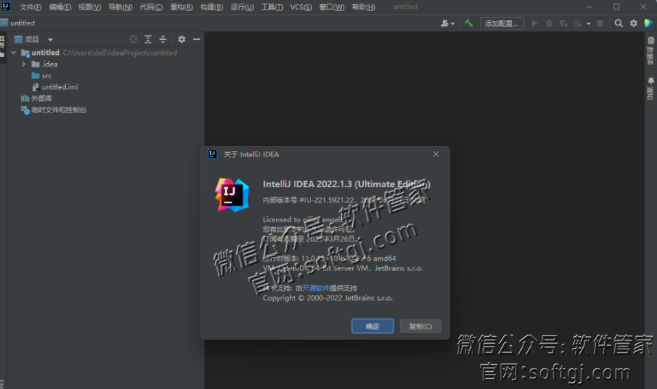
Task: Open the profiler run options arrow
Action: [x=588, y=24]
